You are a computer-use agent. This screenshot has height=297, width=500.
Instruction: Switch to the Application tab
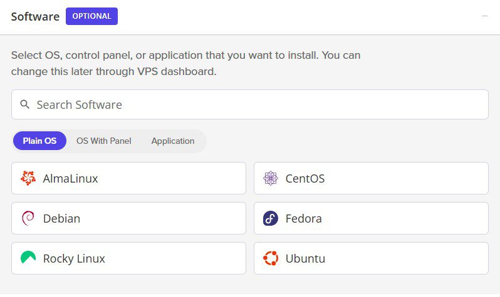pyautogui.click(x=173, y=141)
